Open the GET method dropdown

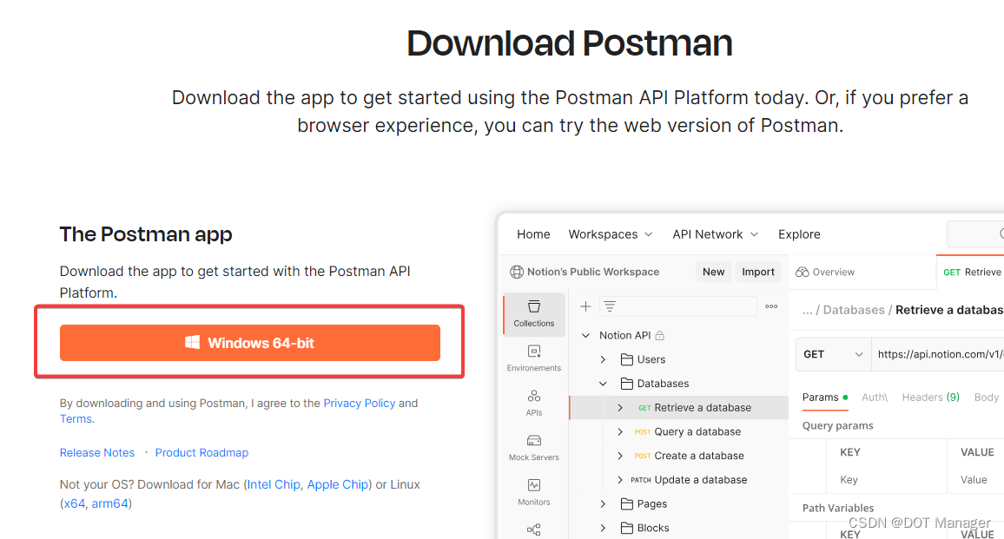(833, 354)
